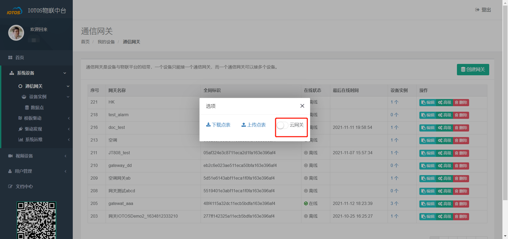The width and height of the screenshot is (508, 239).
Task: Click the IOTOS logo icon
Action: (14, 11)
